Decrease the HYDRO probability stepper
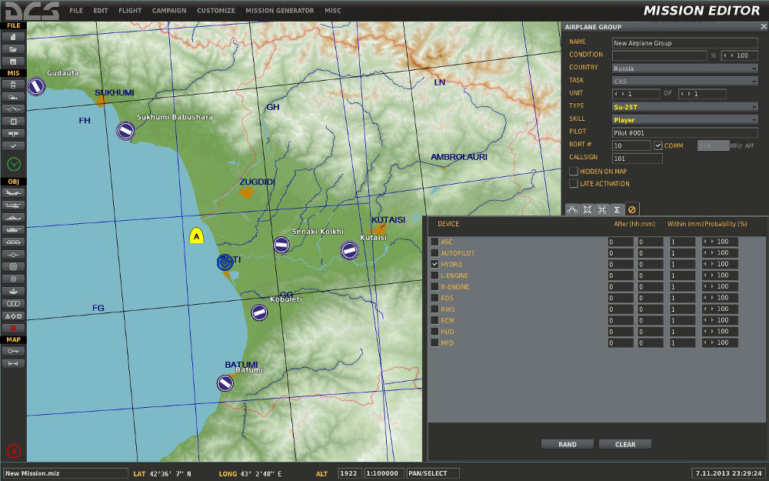 click(x=706, y=264)
